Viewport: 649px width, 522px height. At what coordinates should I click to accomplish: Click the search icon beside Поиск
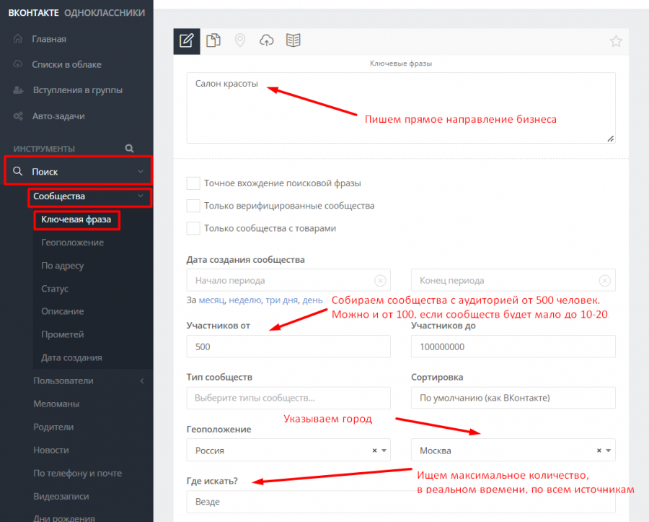point(17,171)
